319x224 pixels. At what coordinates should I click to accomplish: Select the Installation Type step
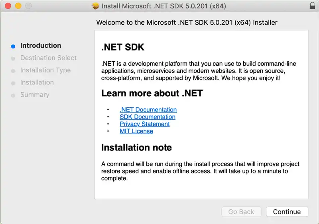(x=45, y=70)
